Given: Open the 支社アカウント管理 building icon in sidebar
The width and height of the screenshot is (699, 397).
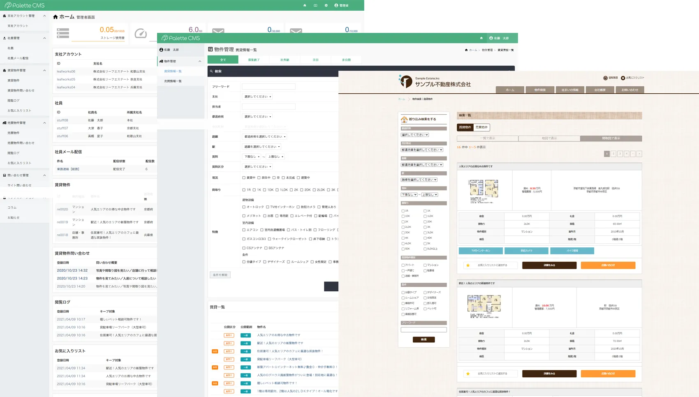Looking at the screenshot, I should 4,15.
